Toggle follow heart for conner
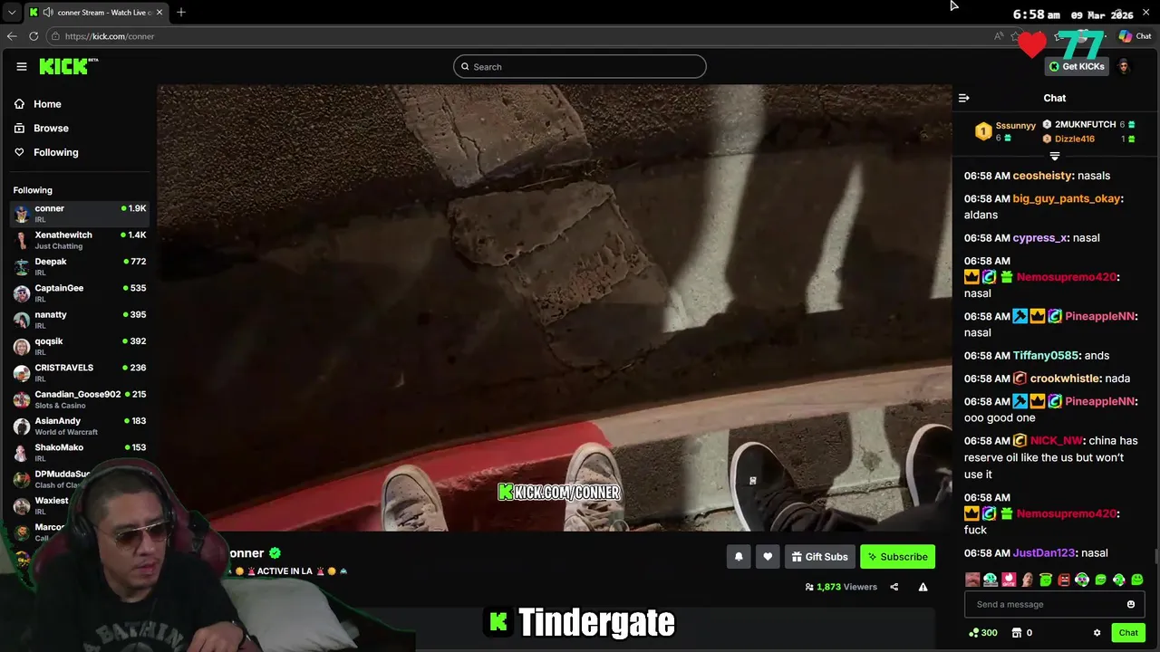Image resolution: width=1160 pixels, height=652 pixels. 768,557
